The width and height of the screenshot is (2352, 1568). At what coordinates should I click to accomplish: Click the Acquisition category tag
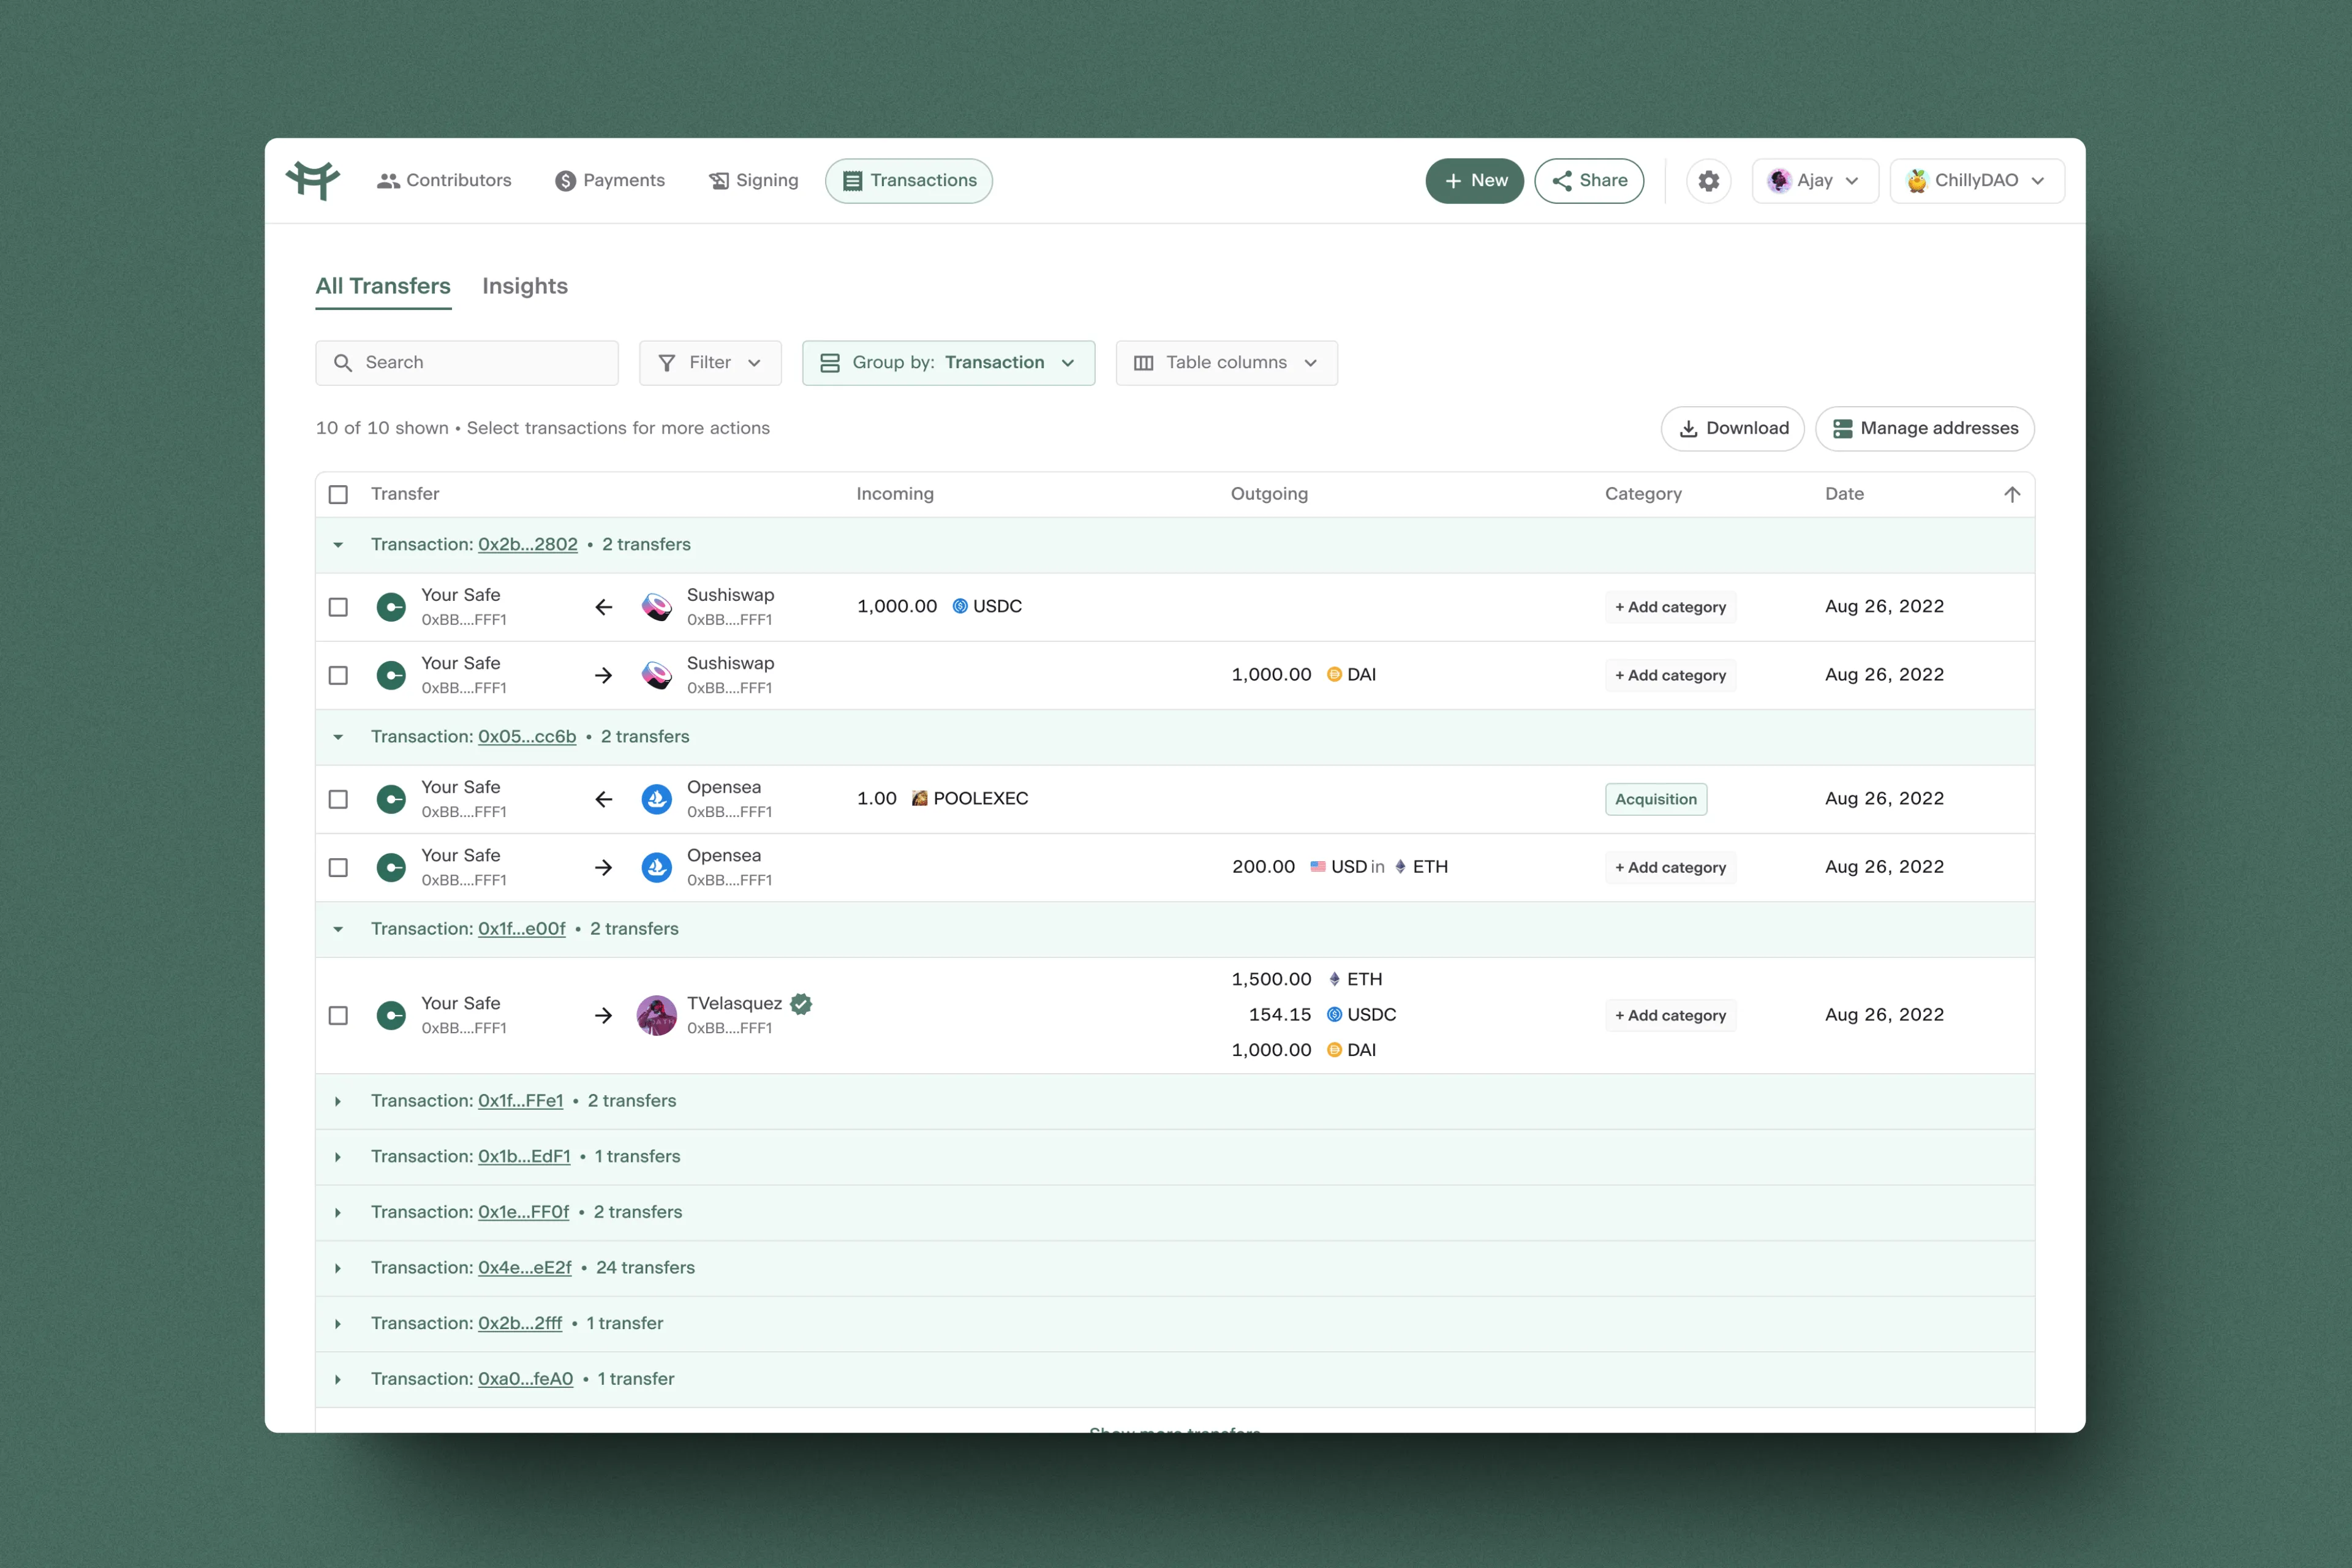pyautogui.click(x=1655, y=799)
